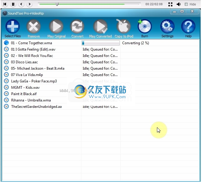Select file '01 I Gotta Feeling (Edit).wav'
The height and width of the screenshot is (183, 202).
33,49
